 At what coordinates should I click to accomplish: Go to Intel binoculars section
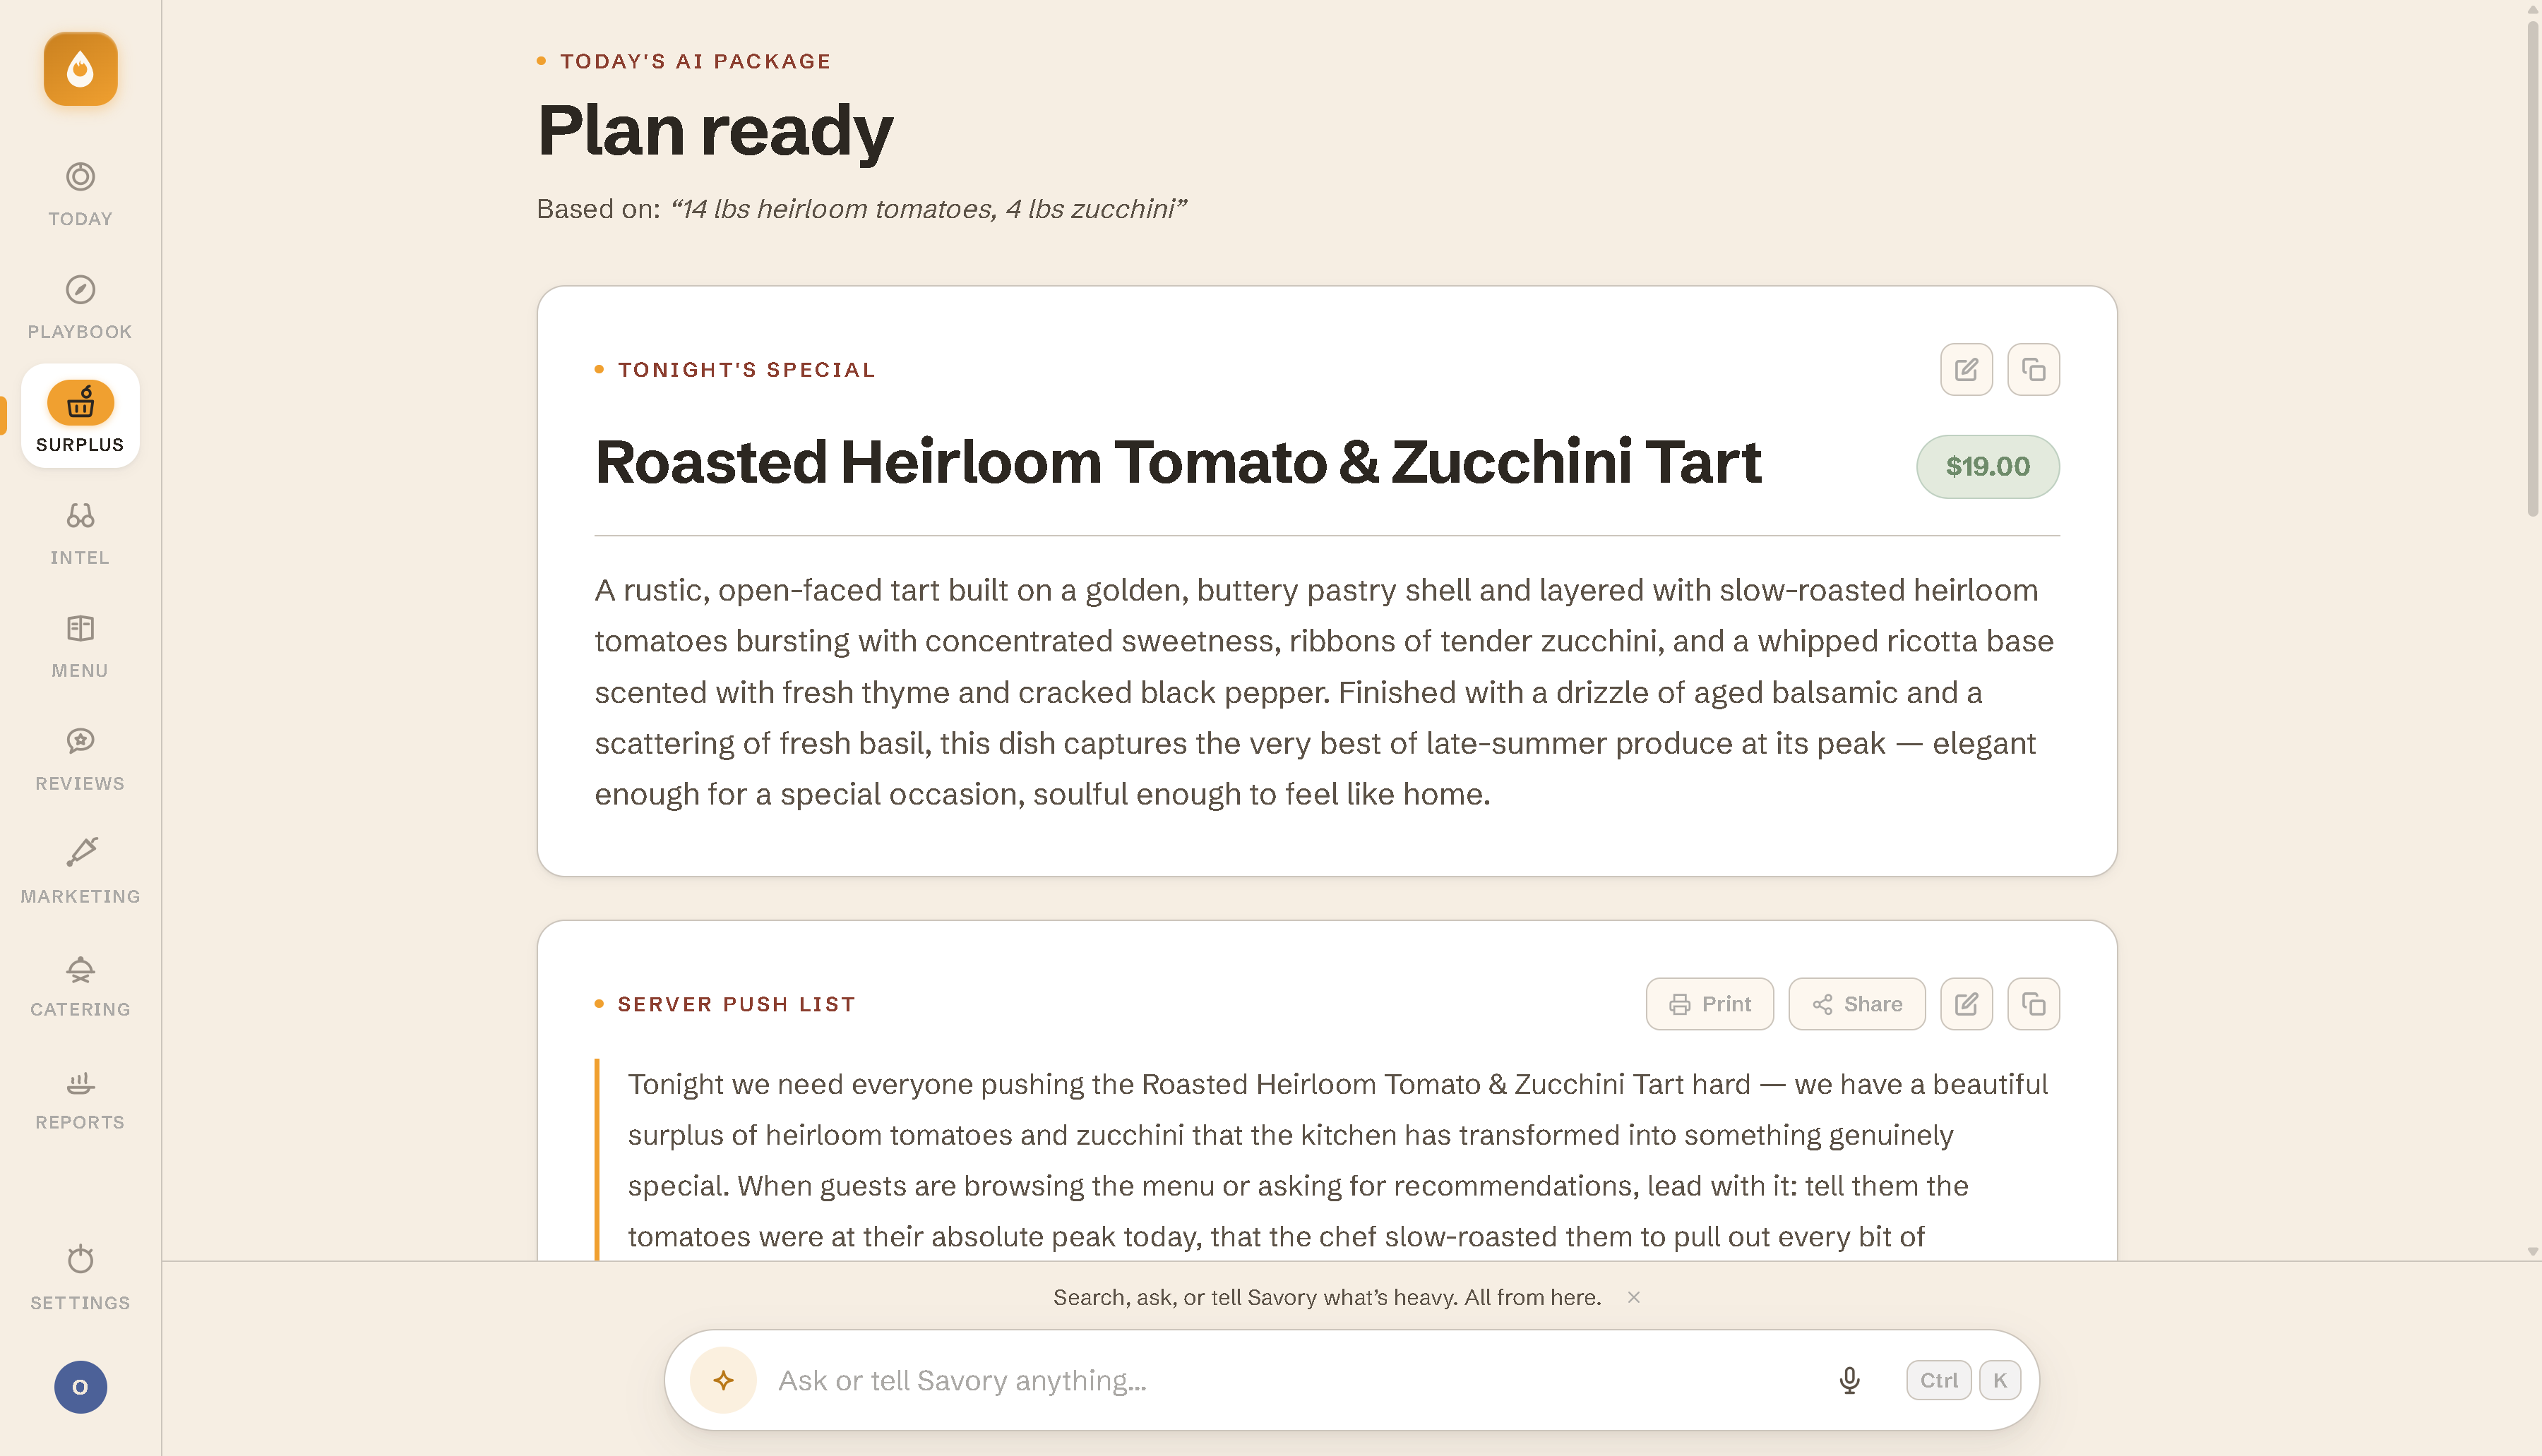pyautogui.click(x=80, y=516)
